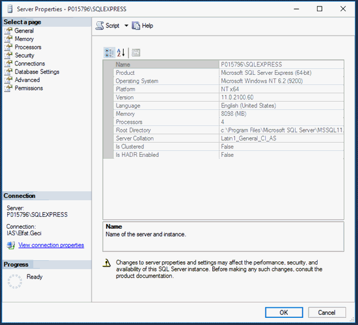Viewport: 358px width, 325px height.
Task: Click the Database Settings page icon
Action: pyautogui.click(x=8, y=72)
